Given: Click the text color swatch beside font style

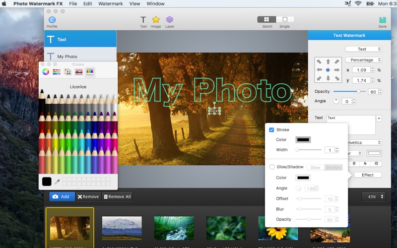Looking at the screenshot, I should (x=374, y=153).
